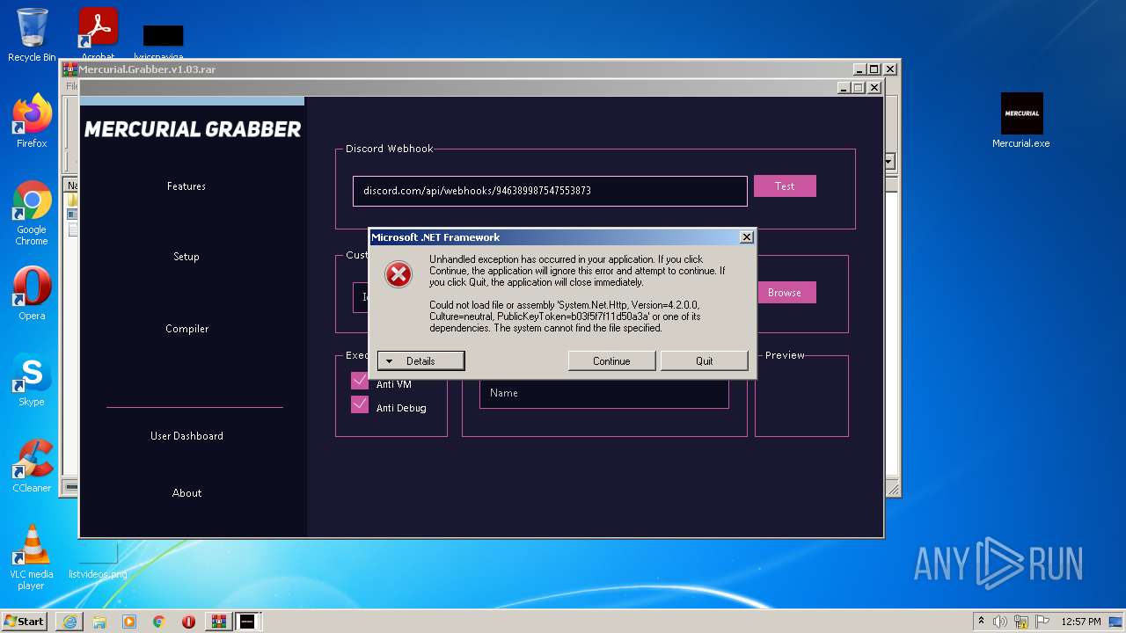The width and height of the screenshot is (1126, 633).
Task: Click the Test webhook button
Action: pos(785,186)
